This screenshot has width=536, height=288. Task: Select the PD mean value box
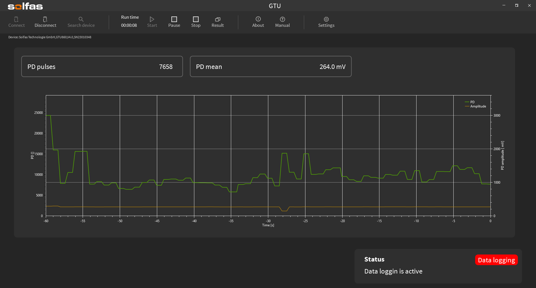click(x=270, y=66)
